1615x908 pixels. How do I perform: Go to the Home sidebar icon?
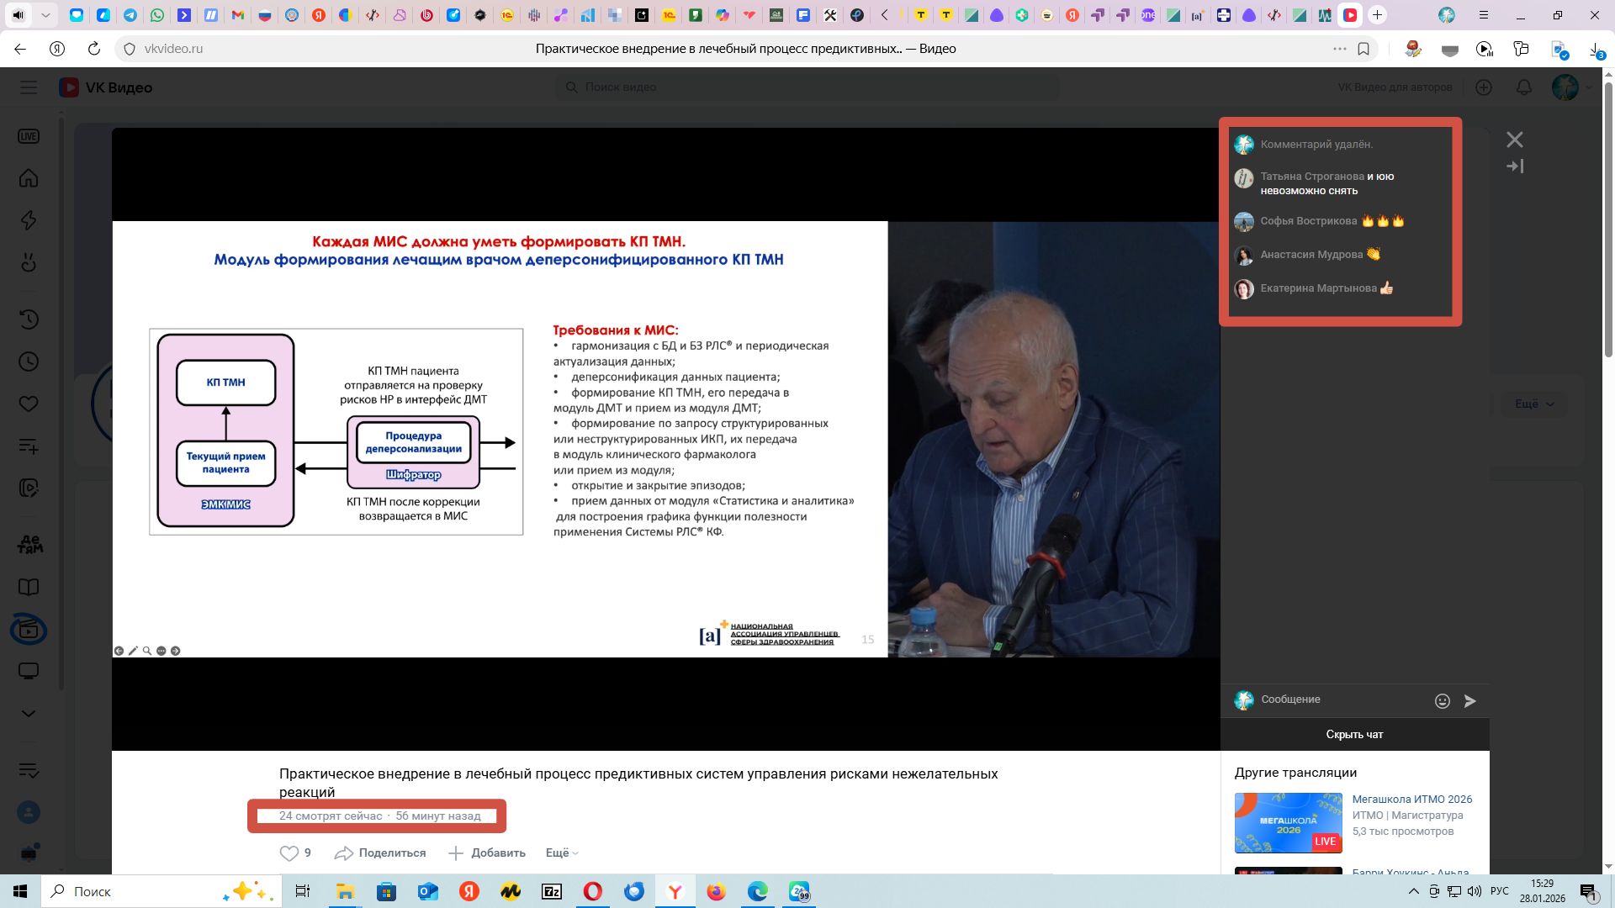(29, 178)
